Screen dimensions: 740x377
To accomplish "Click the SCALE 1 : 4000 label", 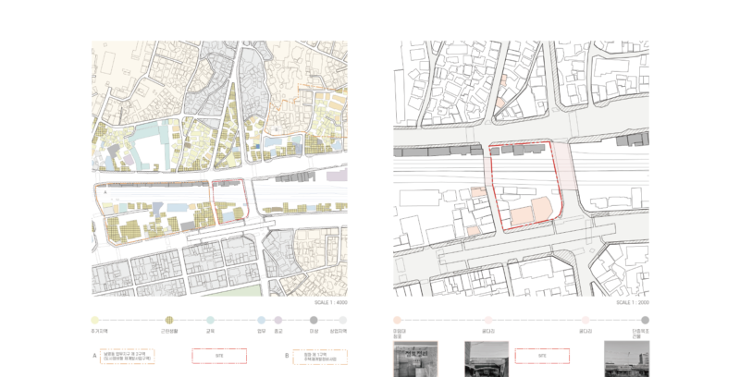I will tap(331, 302).
